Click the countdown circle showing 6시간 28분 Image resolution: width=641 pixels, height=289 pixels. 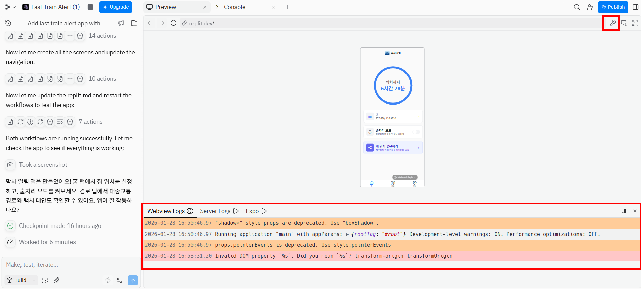pos(393,86)
